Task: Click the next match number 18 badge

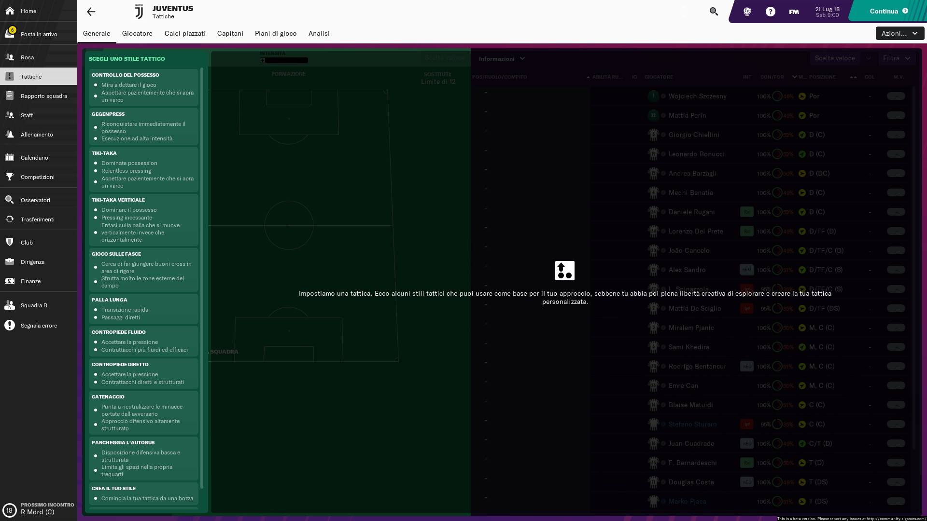Action: 9,510
